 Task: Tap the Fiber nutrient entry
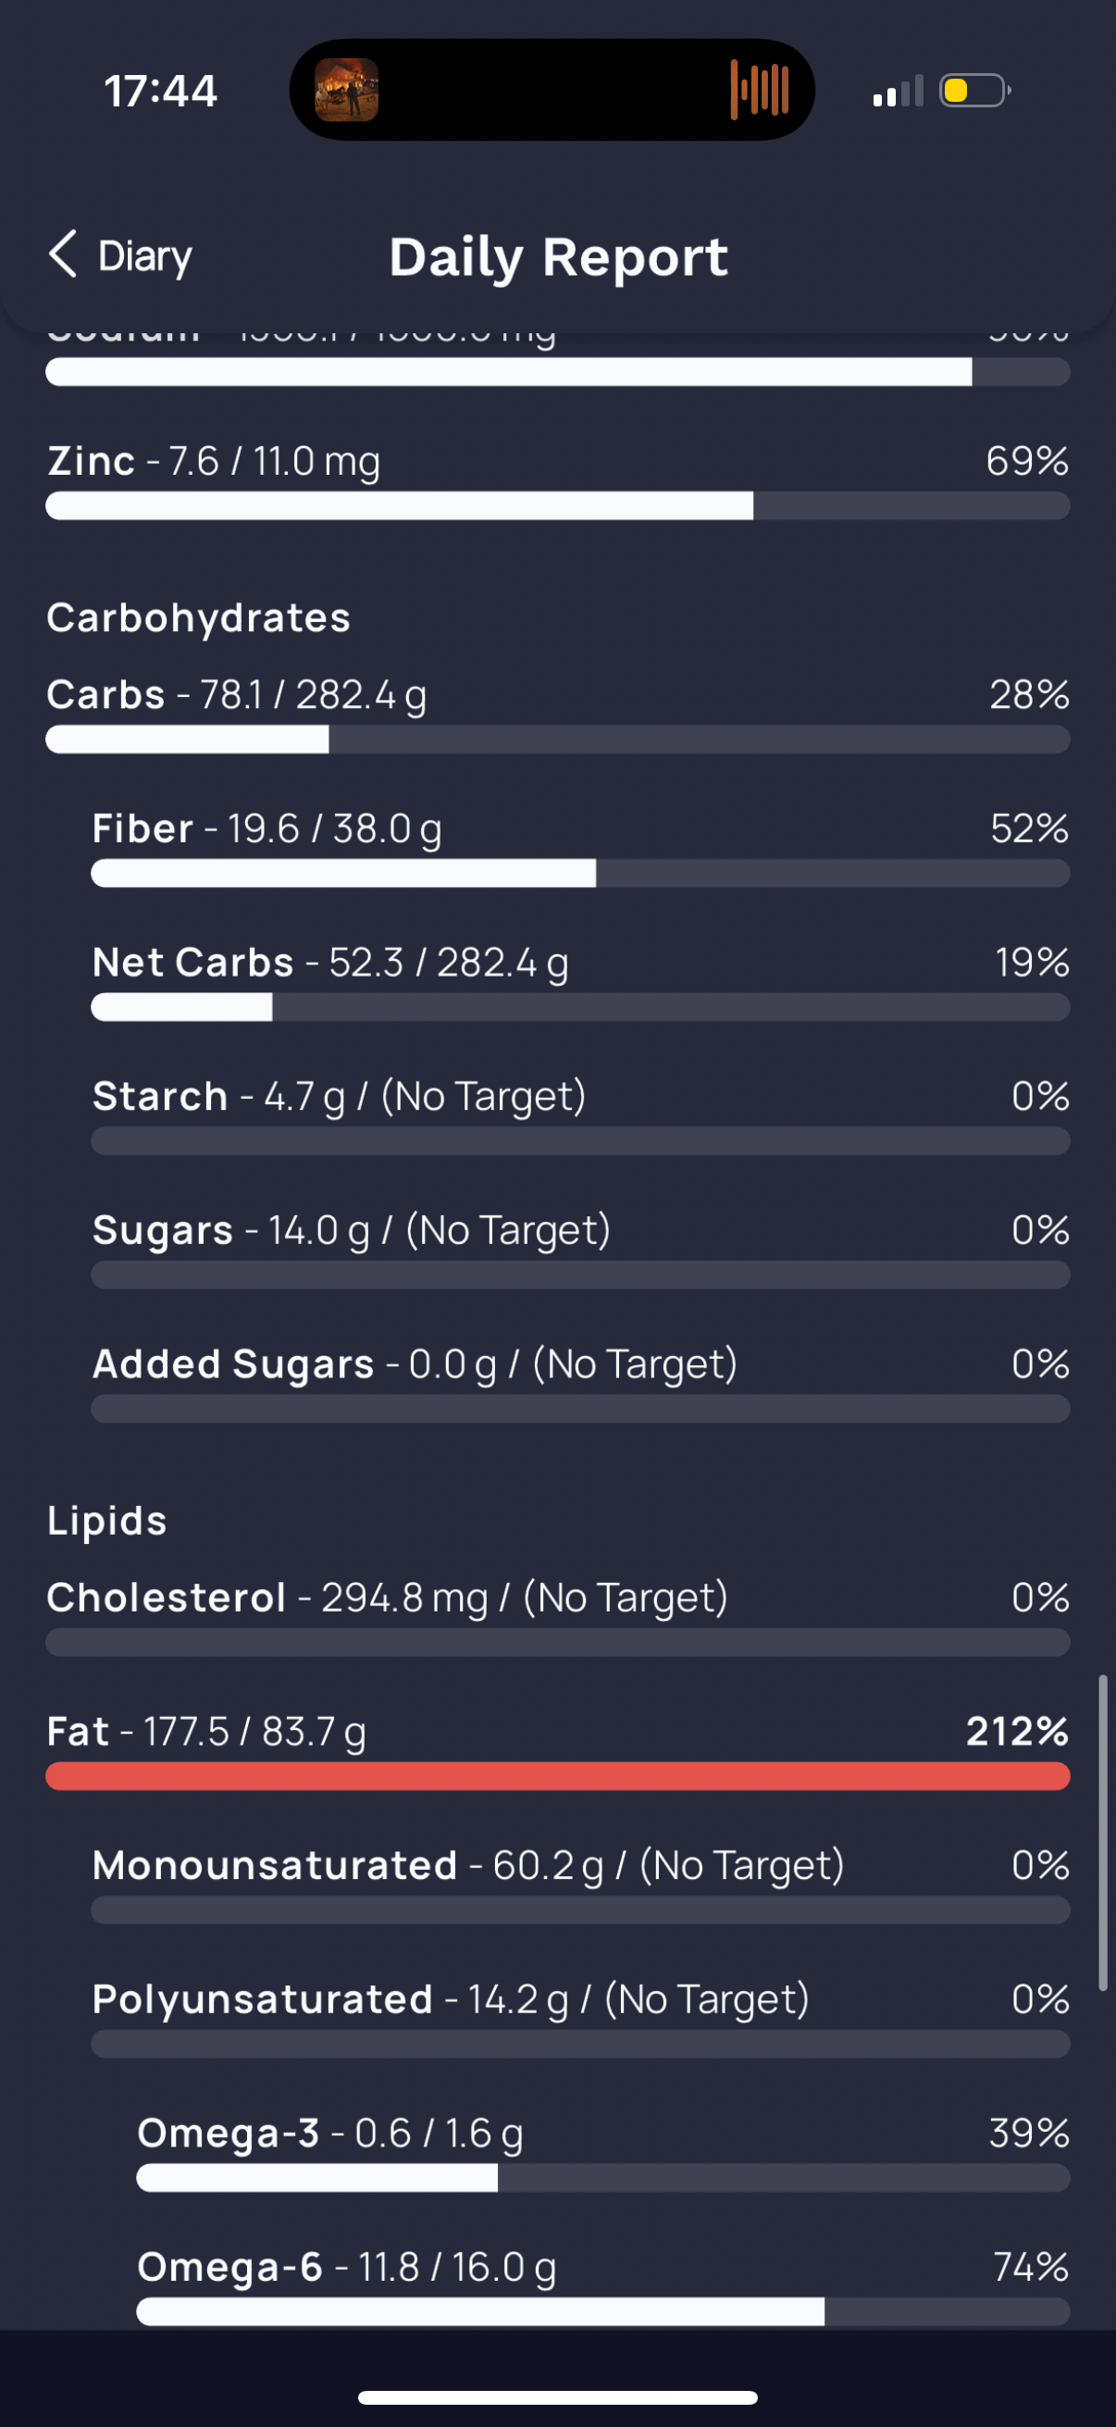pos(580,847)
